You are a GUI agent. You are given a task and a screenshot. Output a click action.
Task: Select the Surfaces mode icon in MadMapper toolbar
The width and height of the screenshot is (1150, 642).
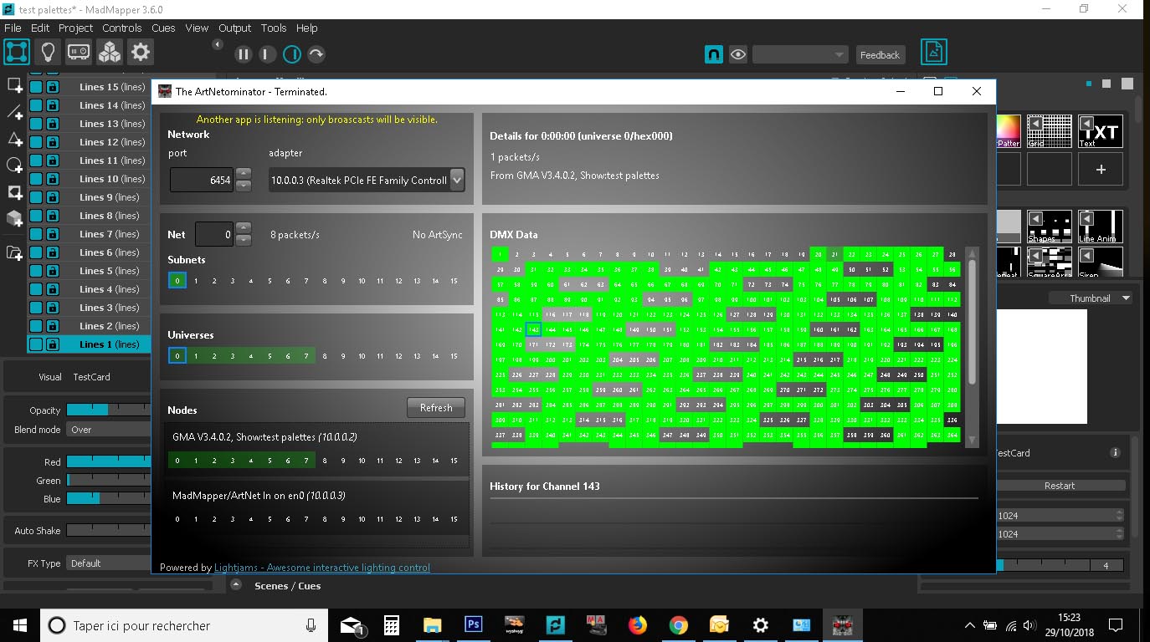pos(17,53)
